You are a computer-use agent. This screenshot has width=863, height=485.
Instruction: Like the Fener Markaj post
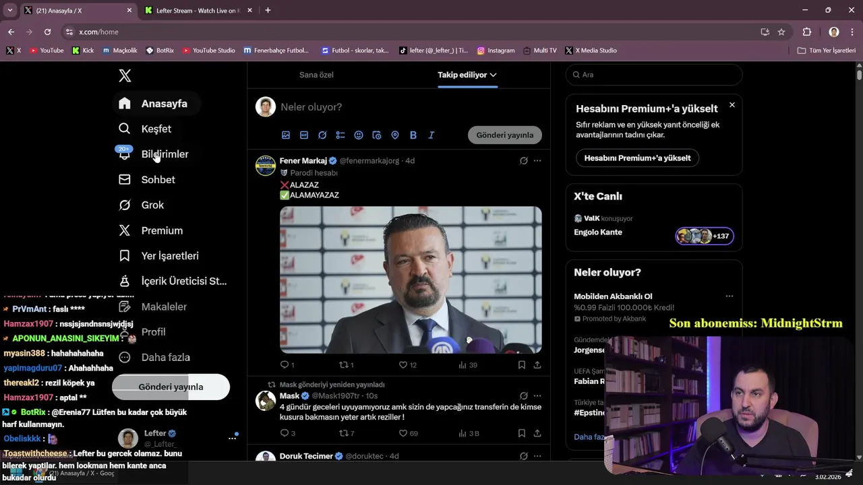(403, 365)
